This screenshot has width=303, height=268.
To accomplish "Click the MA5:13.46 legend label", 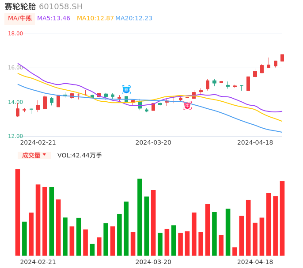I will pos(53,19).
